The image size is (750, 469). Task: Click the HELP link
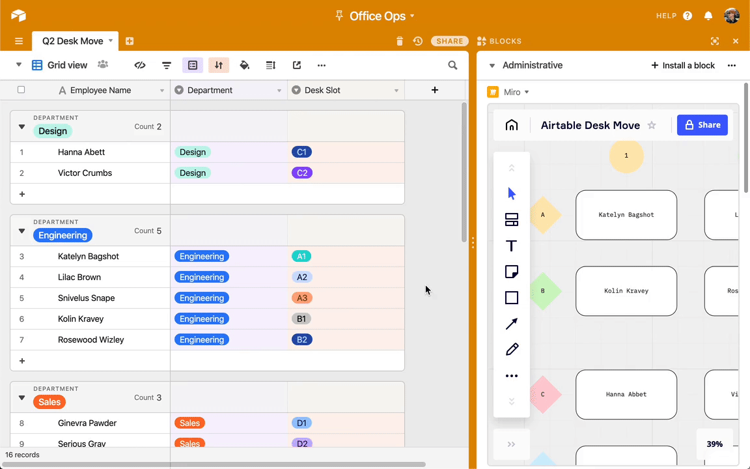(666, 16)
